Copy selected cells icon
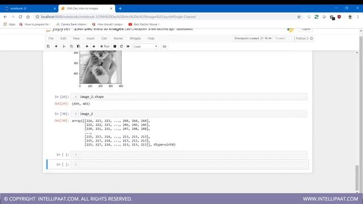The width and height of the screenshot is (363, 204). click(71, 46)
